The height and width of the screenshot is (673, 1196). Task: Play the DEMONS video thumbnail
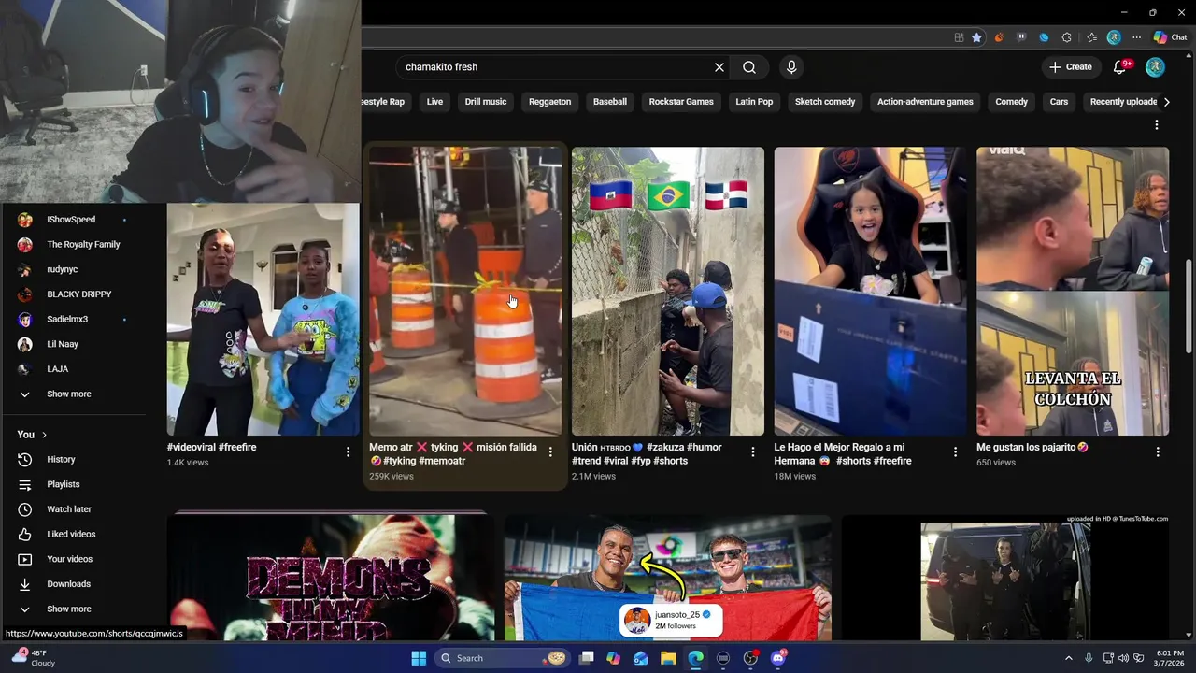[x=331, y=578]
